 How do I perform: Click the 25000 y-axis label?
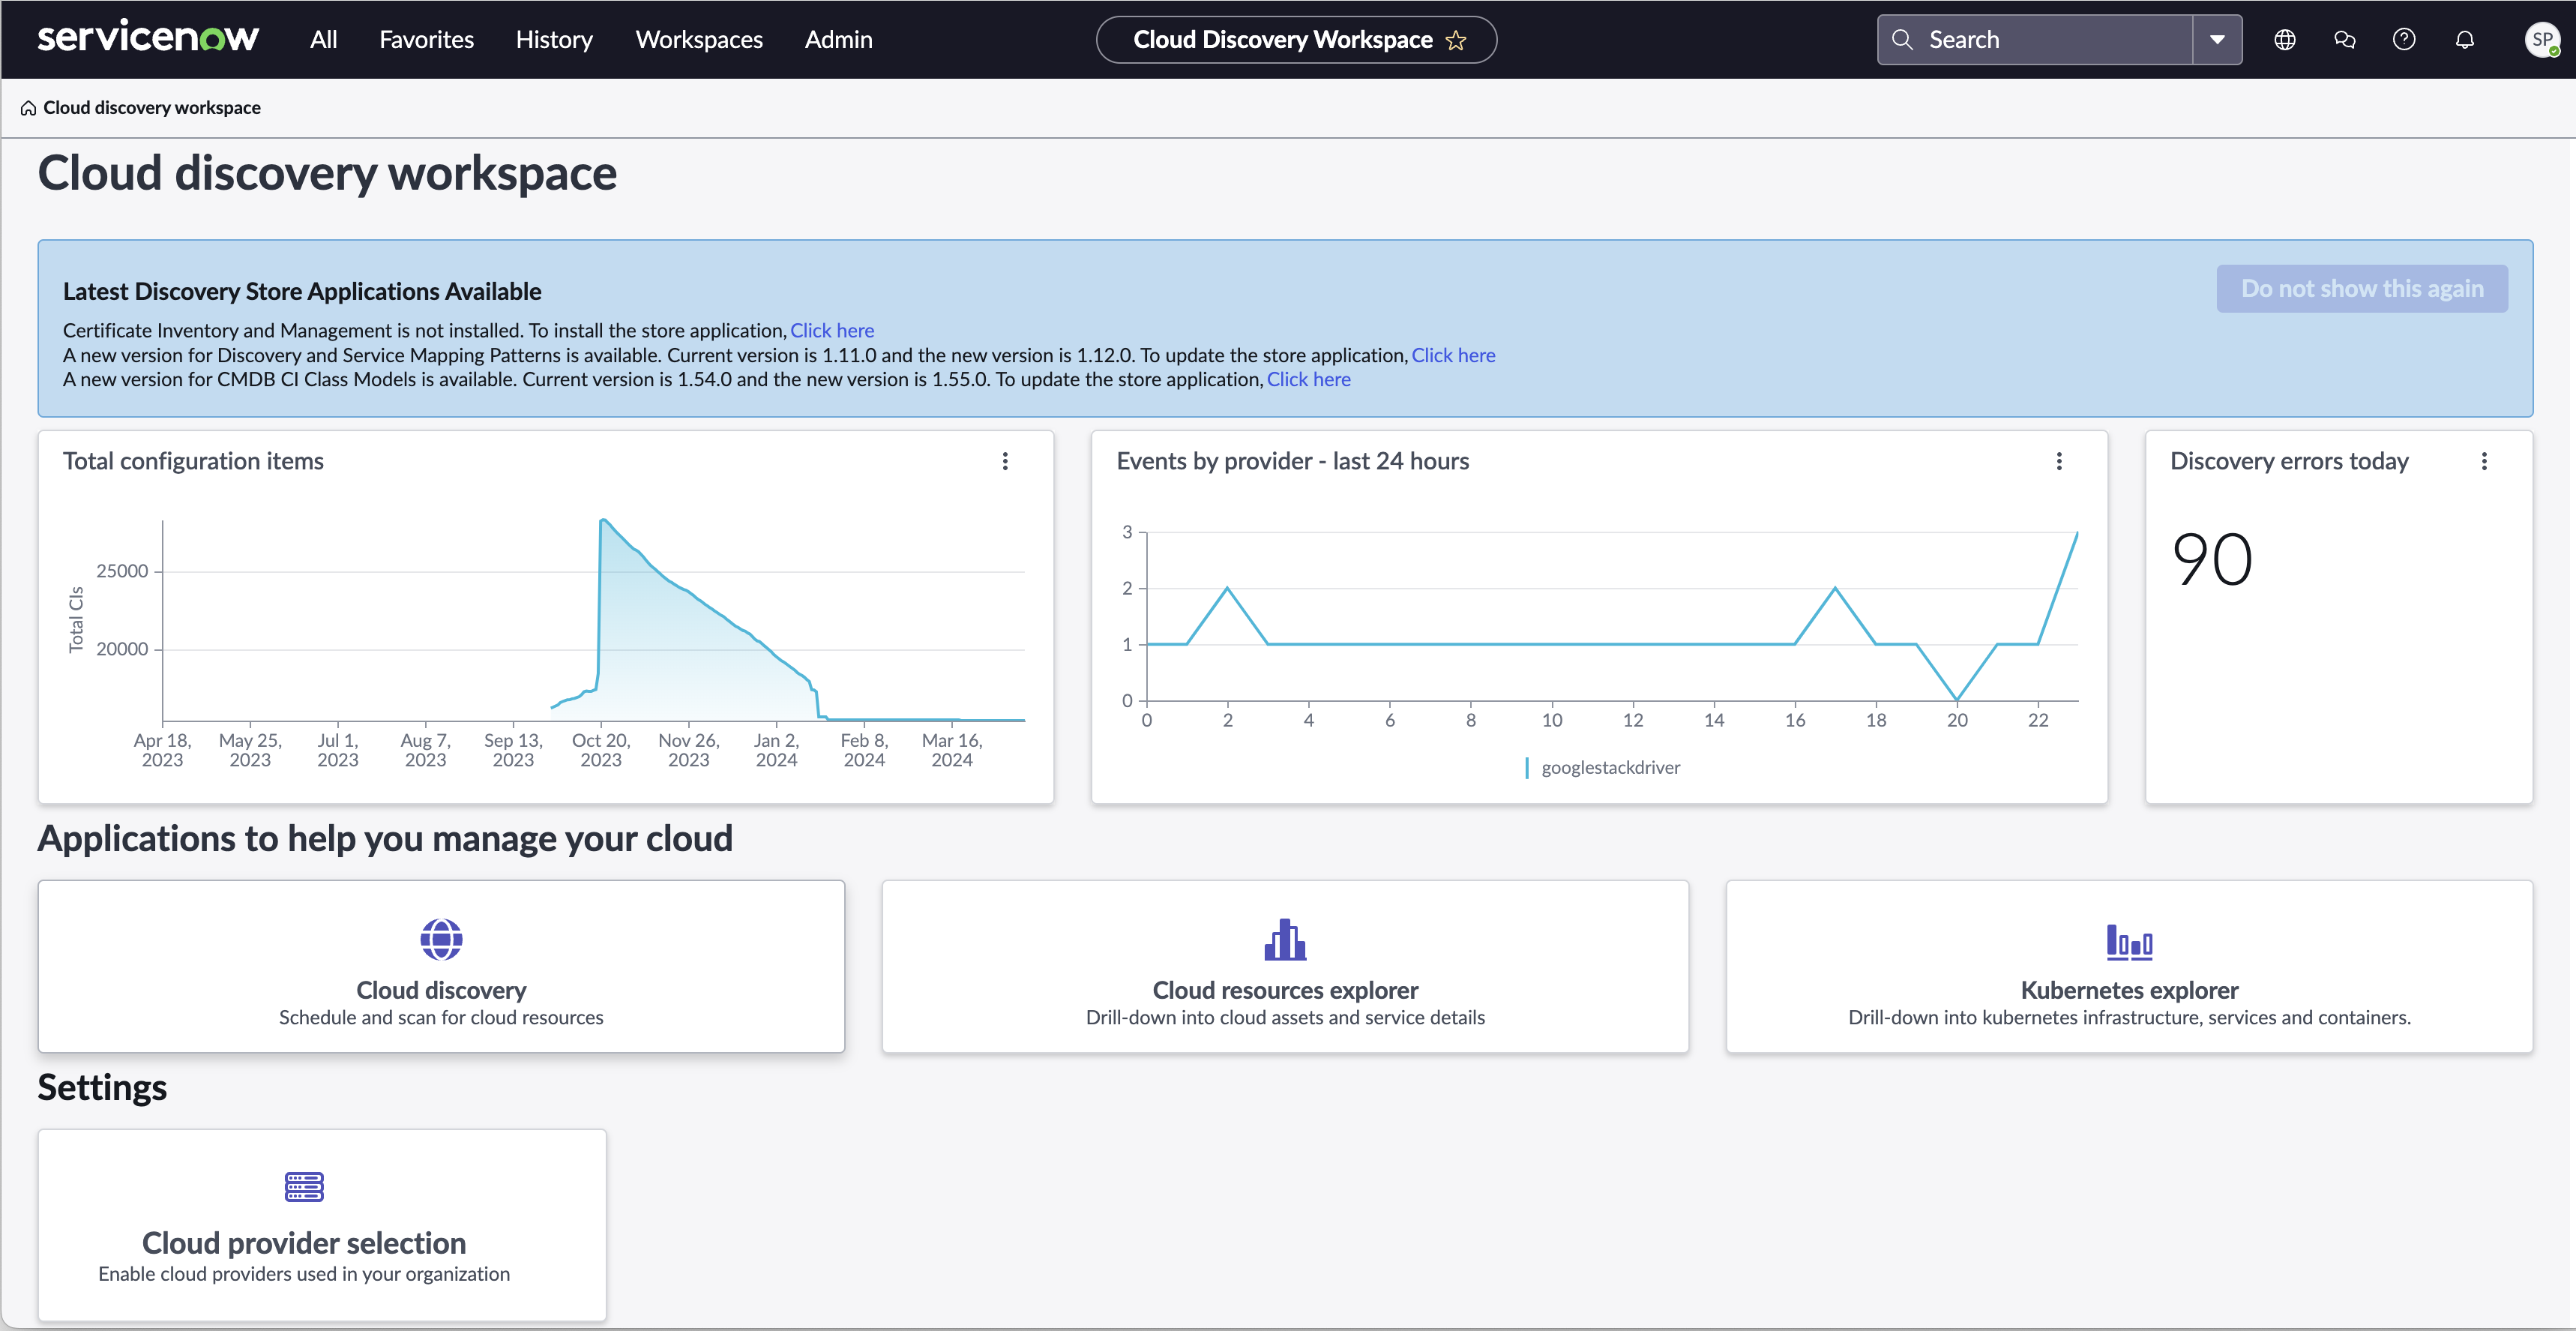122,571
